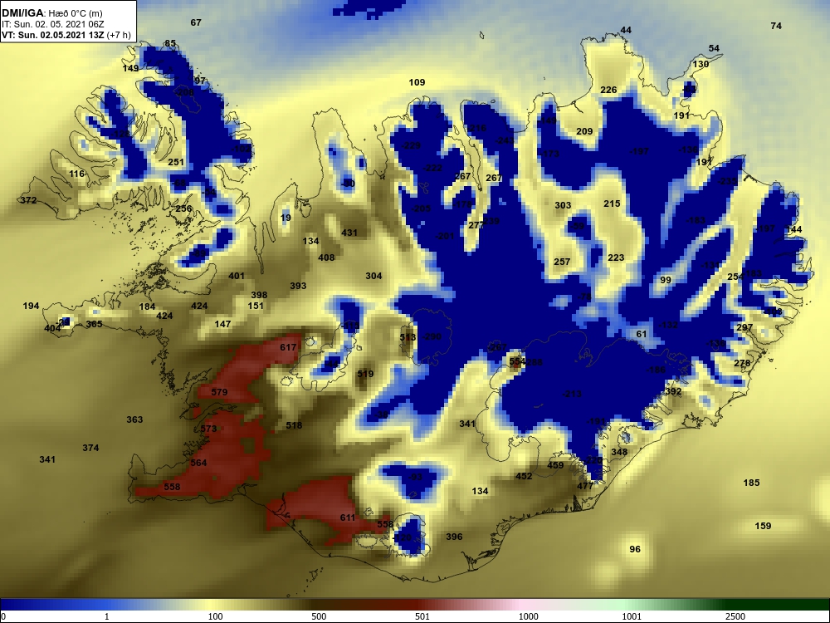Click the map value 109

[x=417, y=82]
